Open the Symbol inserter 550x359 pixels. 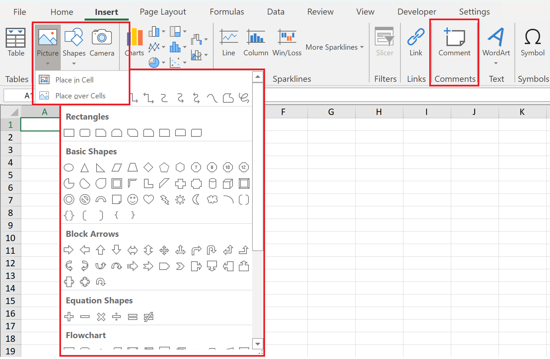coord(532,42)
